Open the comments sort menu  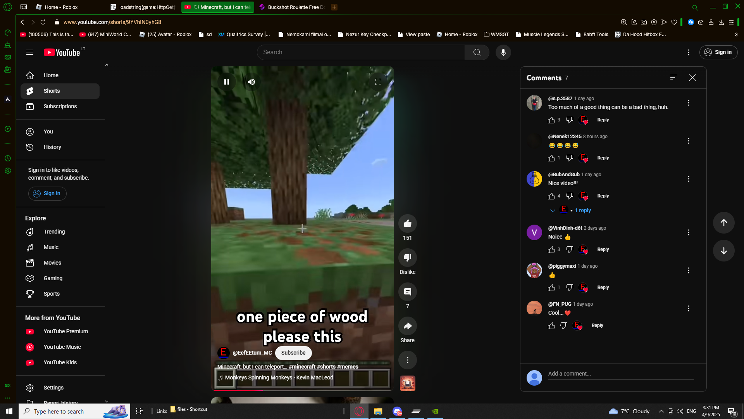(x=674, y=78)
